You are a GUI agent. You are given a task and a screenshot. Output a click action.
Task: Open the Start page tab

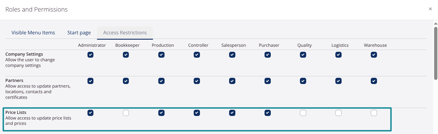point(79,33)
